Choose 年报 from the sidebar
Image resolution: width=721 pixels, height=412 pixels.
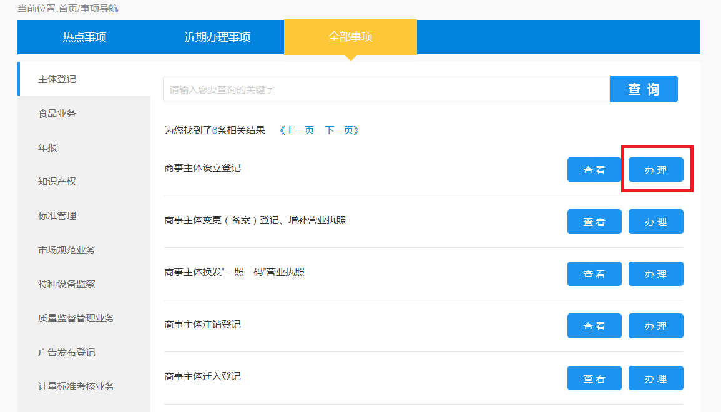[x=47, y=148]
